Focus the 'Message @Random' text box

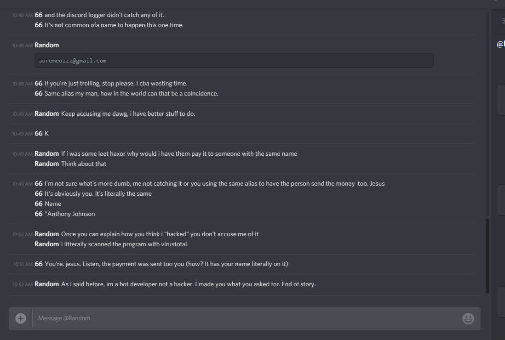247,318
